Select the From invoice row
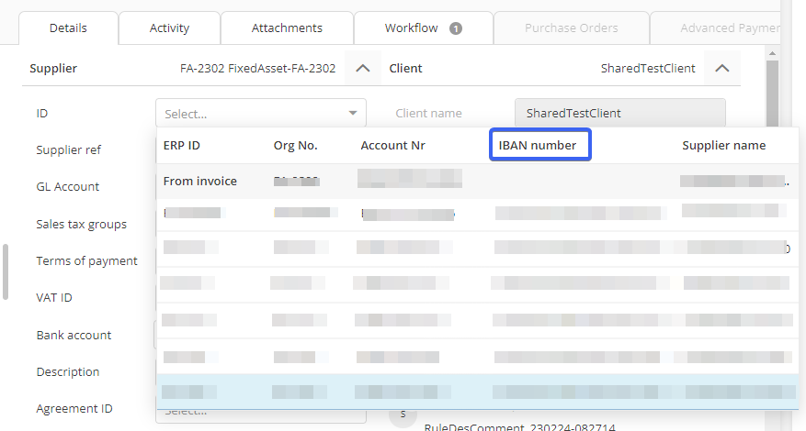 200,182
